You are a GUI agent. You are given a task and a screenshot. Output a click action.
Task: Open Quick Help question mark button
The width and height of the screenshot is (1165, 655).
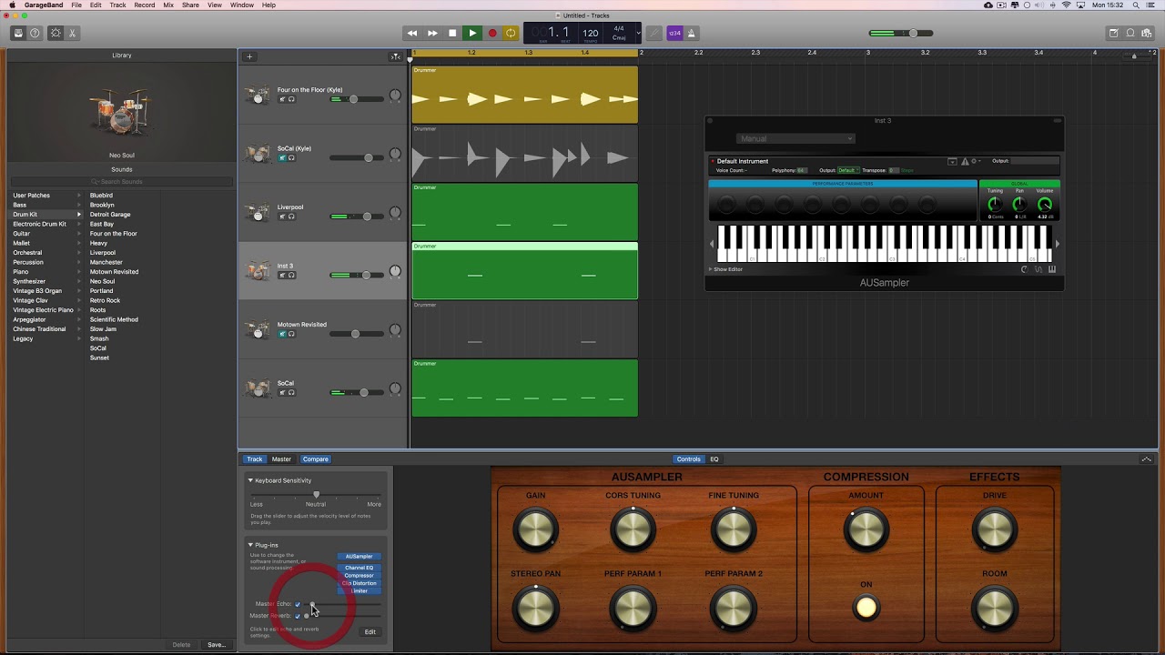(x=35, y=34)
